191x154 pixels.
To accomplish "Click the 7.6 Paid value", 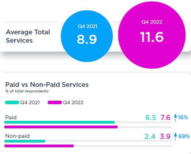I will [166, 118].
